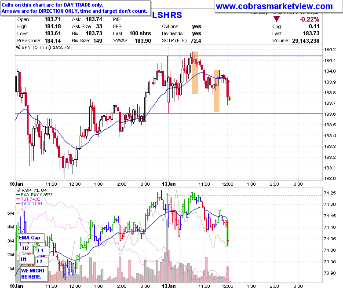Click the candlestick icon beside SPY
This screenshot has width=343, height=290.
18,47
